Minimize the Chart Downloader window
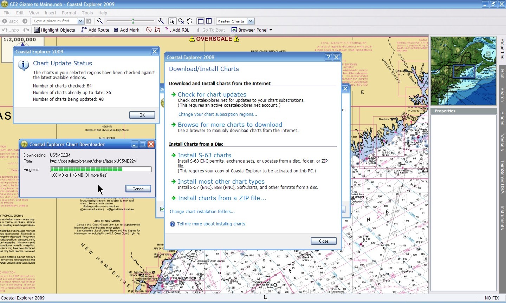The width and height of the screenshot is (506, 303). click(135, 144)
